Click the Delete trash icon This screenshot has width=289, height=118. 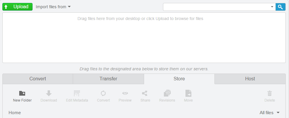pos(270,93)
